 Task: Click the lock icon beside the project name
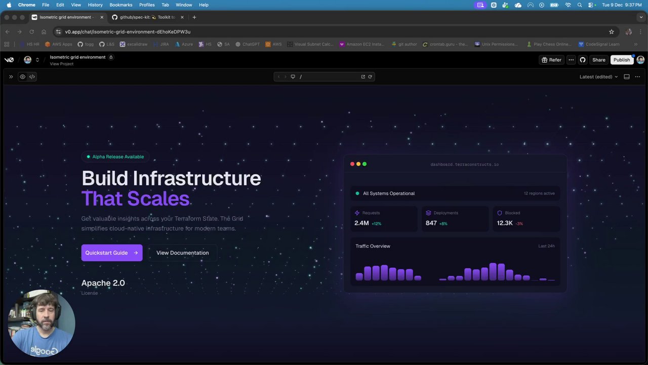pyautogui.click(x=111, y=57)
